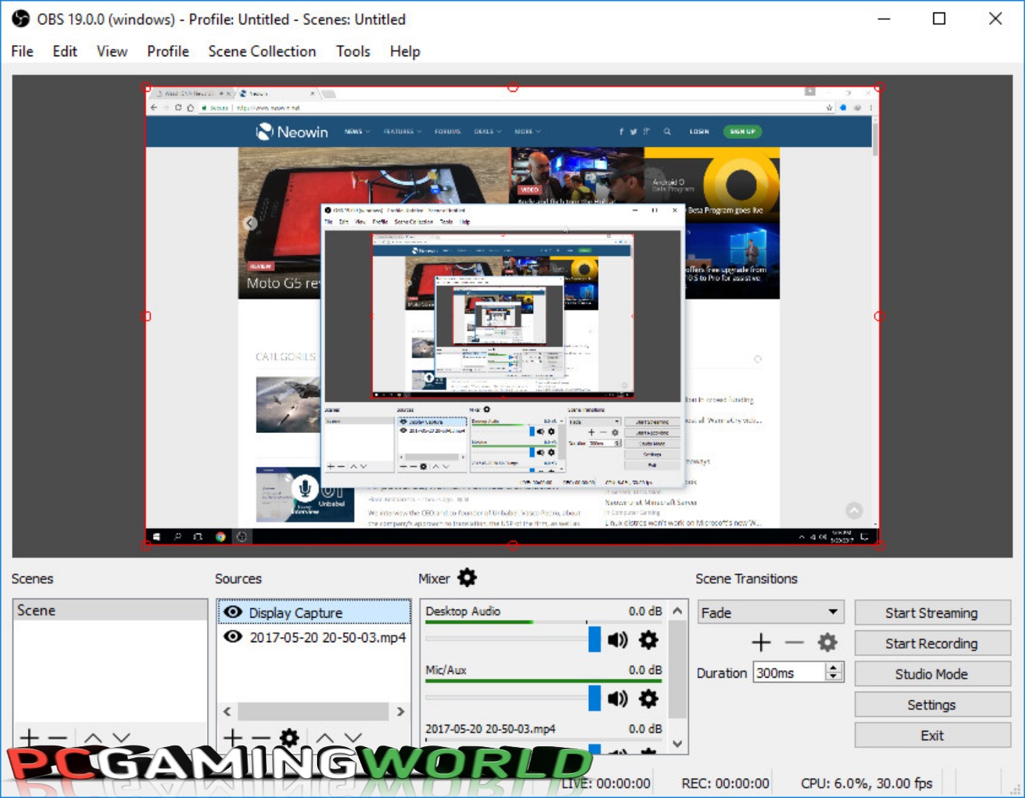Select the Display Capture source row

(314, 612)
